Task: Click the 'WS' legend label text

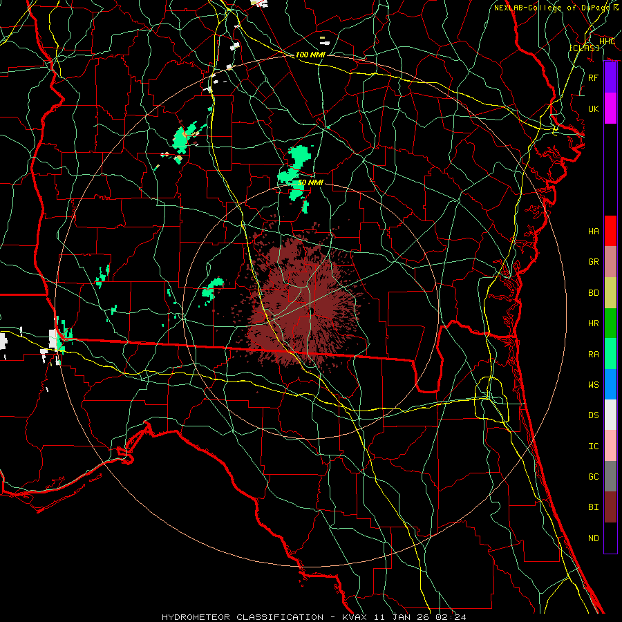Action: point(593,385)
